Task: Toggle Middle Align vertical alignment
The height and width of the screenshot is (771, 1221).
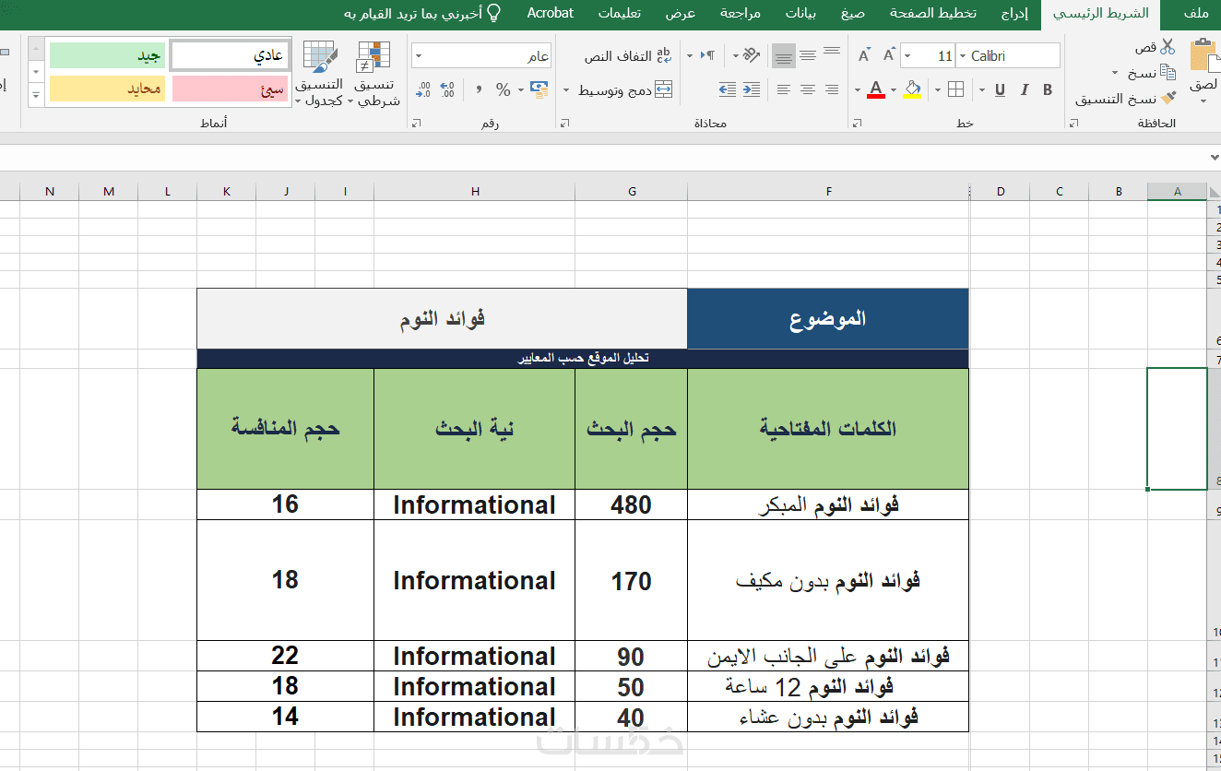Action: (x=808, y=56)
